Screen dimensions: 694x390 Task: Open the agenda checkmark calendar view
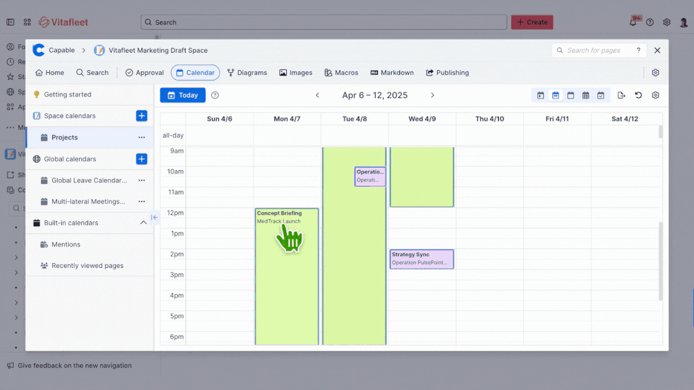pyautogui.click(x=601, y=95)
